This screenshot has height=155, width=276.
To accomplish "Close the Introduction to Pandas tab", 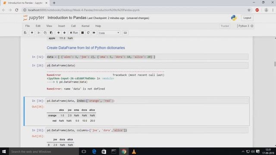I will pos(46,3).
